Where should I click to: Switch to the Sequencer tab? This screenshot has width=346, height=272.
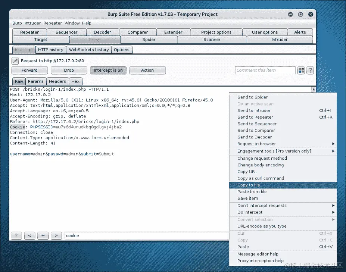(x=66, y=32)
